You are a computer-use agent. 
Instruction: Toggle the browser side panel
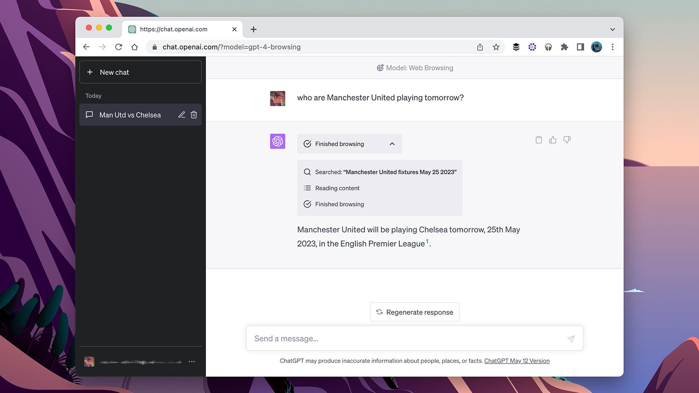coord(580,47)
